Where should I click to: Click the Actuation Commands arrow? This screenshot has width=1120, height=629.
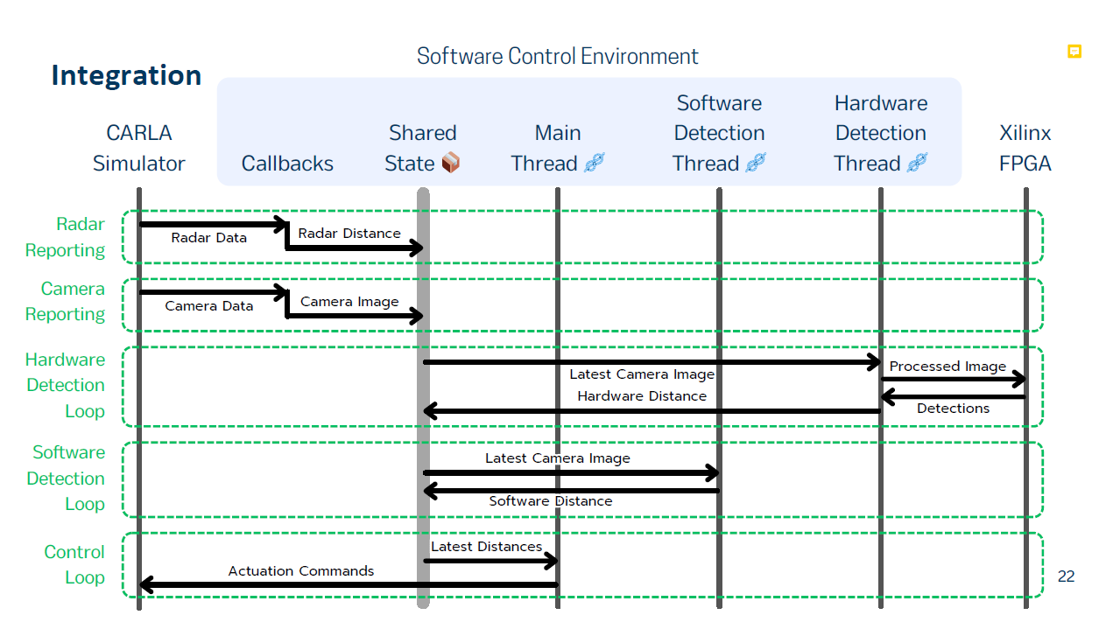pos(349,584)
